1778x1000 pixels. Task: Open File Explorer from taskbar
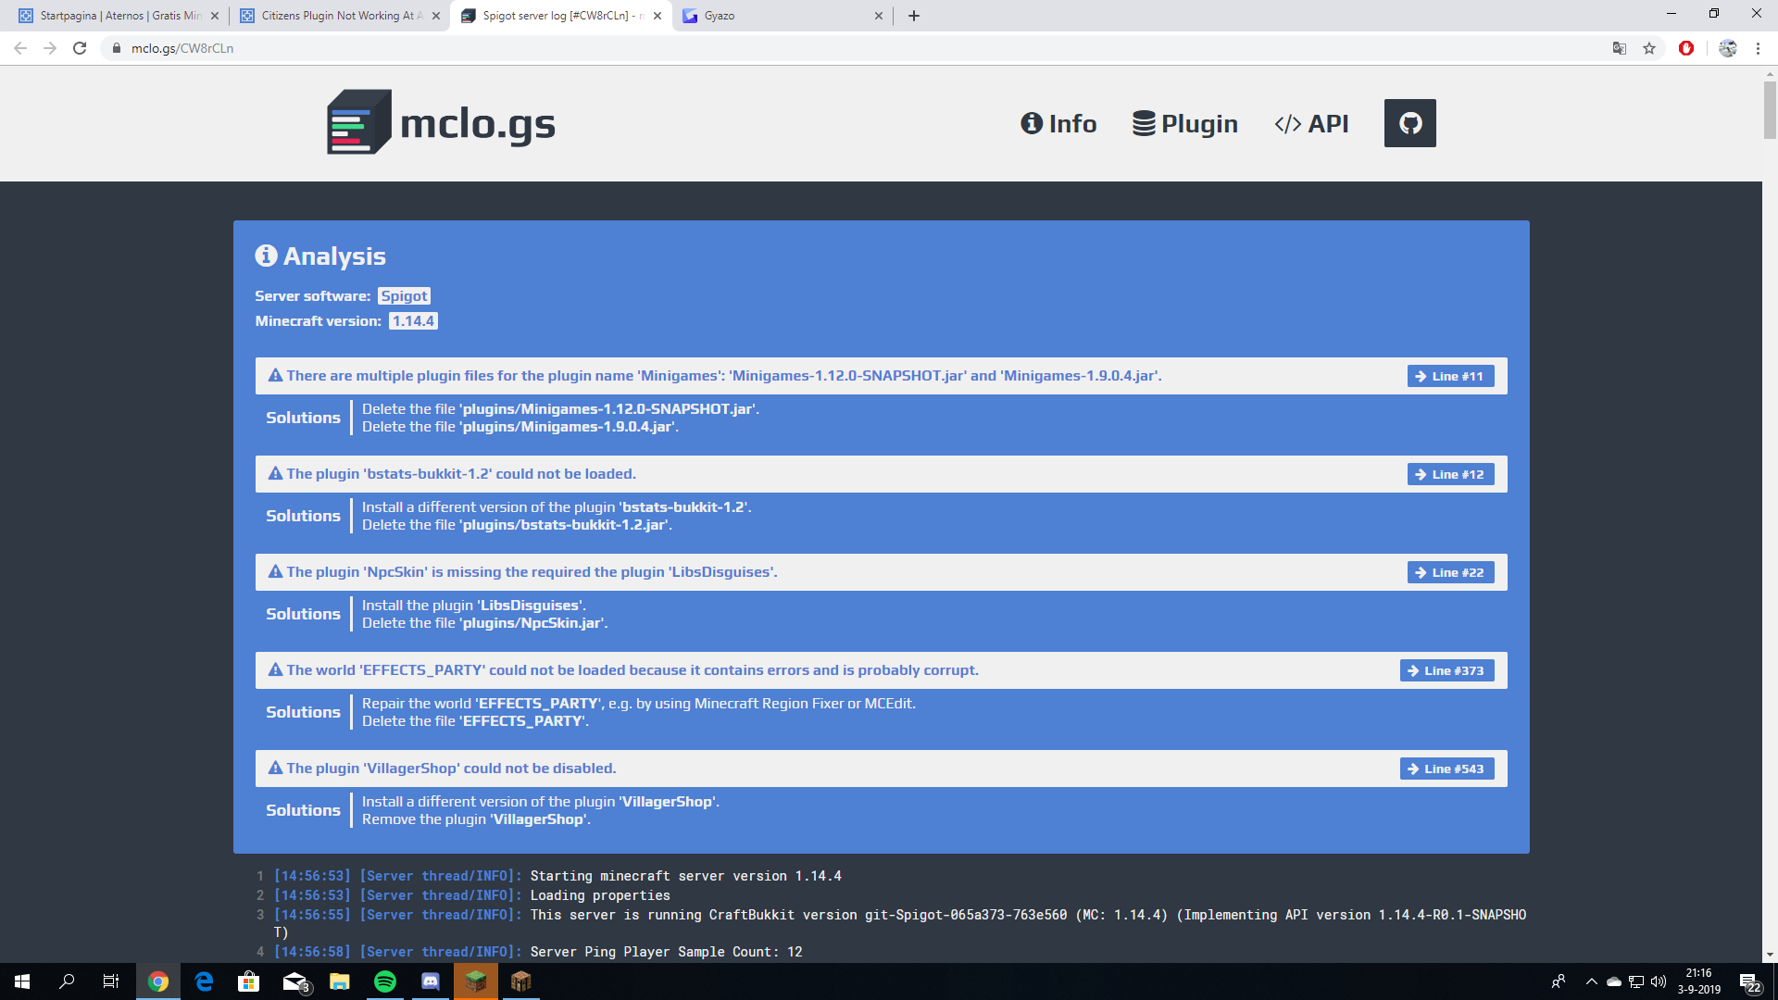pos(340,981)
